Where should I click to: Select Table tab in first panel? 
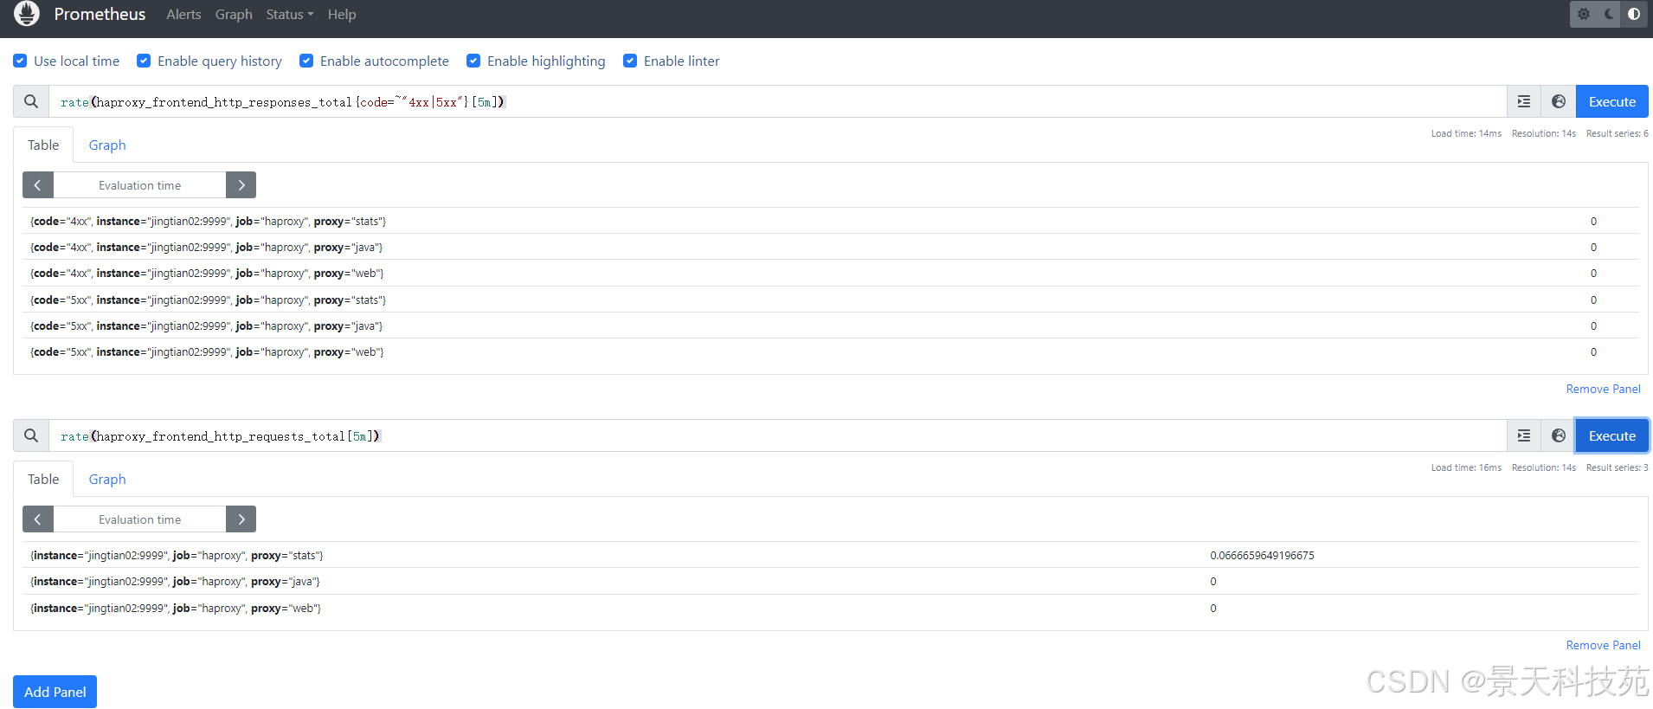[43, 145]
